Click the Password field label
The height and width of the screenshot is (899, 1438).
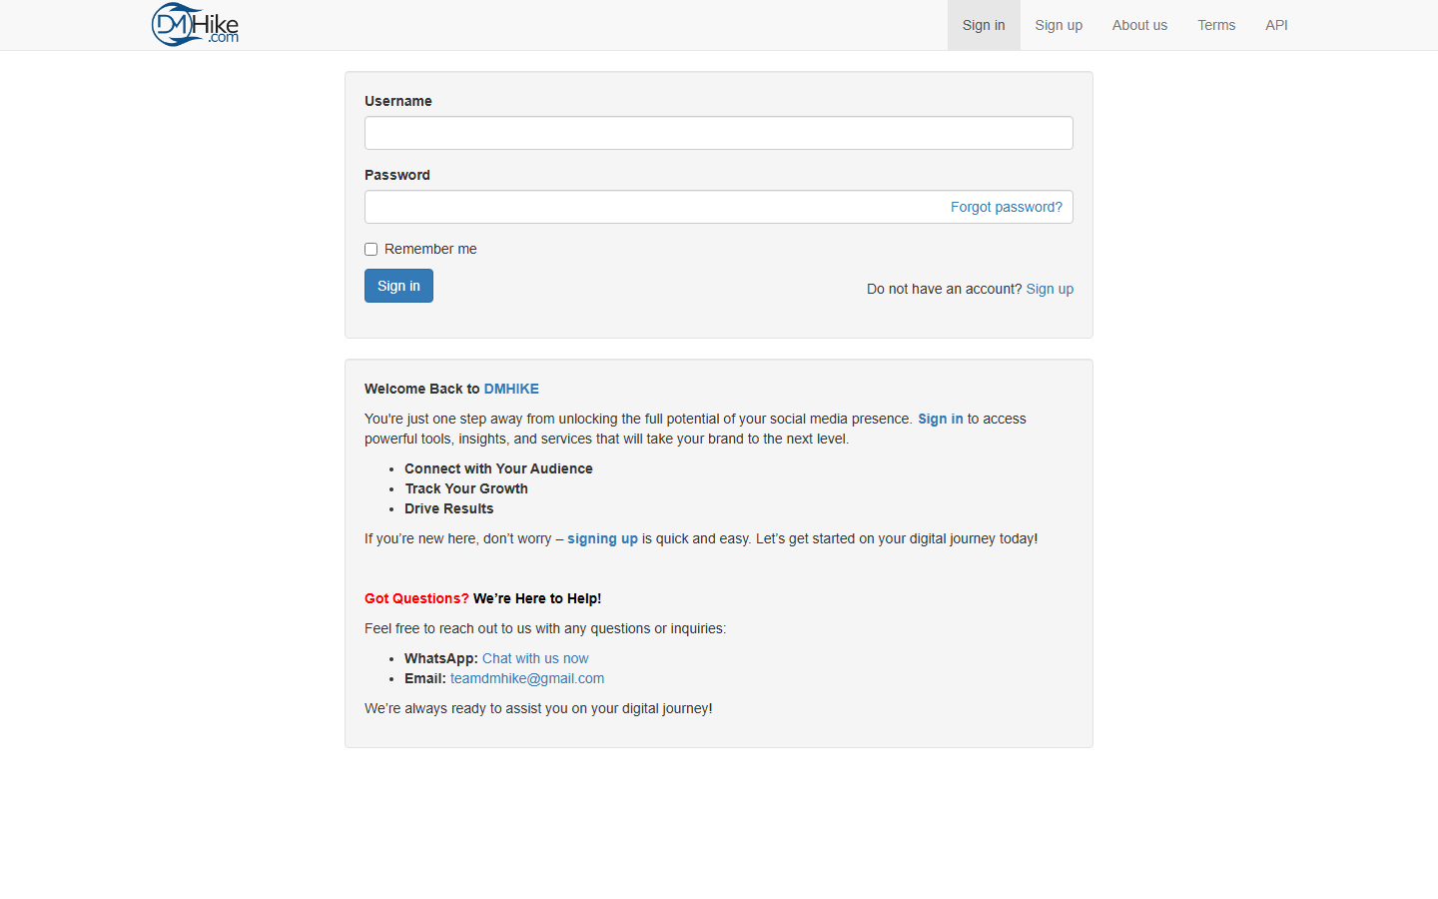396,175
